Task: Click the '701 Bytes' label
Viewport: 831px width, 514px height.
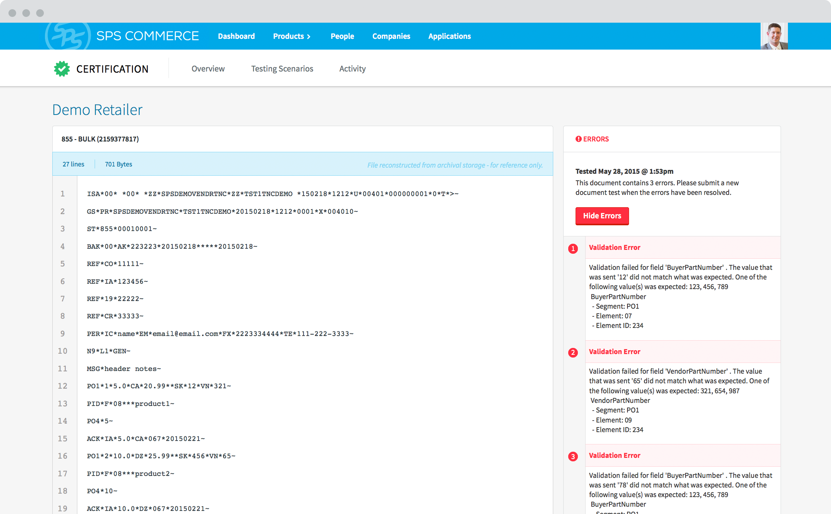Action: click(118, 164)
